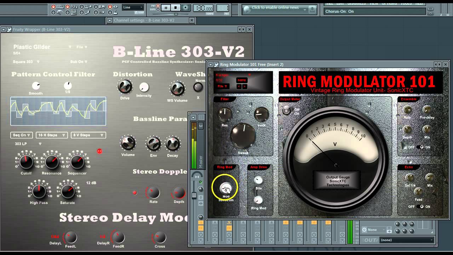Click the clock icon beside None selector
Screen dimensions: 453x255
365,230
